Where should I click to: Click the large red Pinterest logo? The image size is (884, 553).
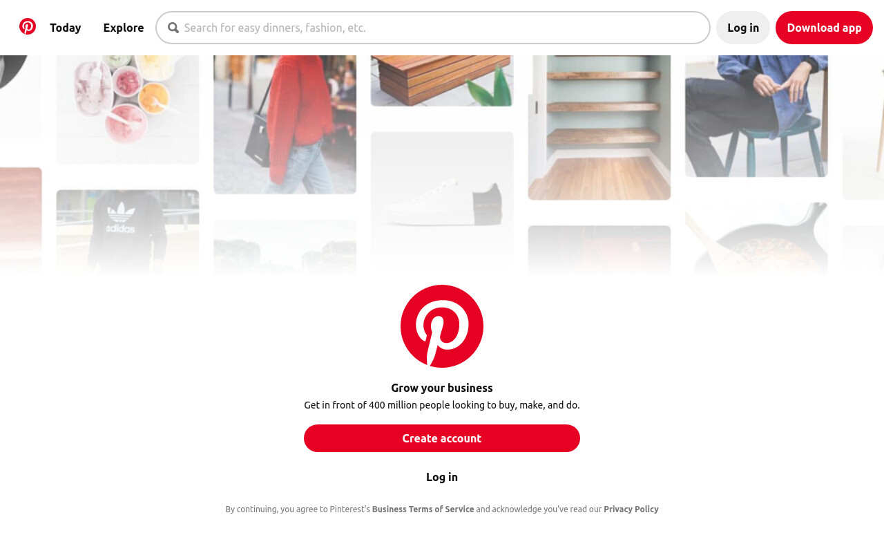tap(442, 326)
